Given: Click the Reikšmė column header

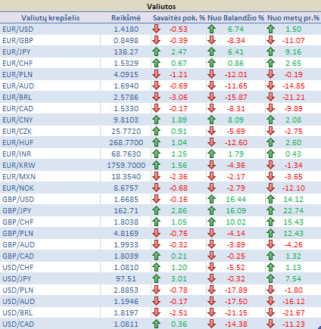Looking at the screenshot, I should coord(126,18).
